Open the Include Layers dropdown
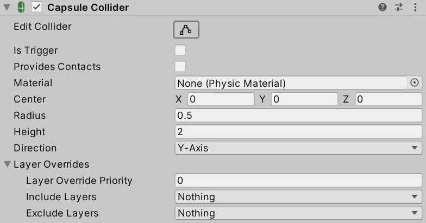Viewport: 426px width, 223px height. tap(298, 196)
